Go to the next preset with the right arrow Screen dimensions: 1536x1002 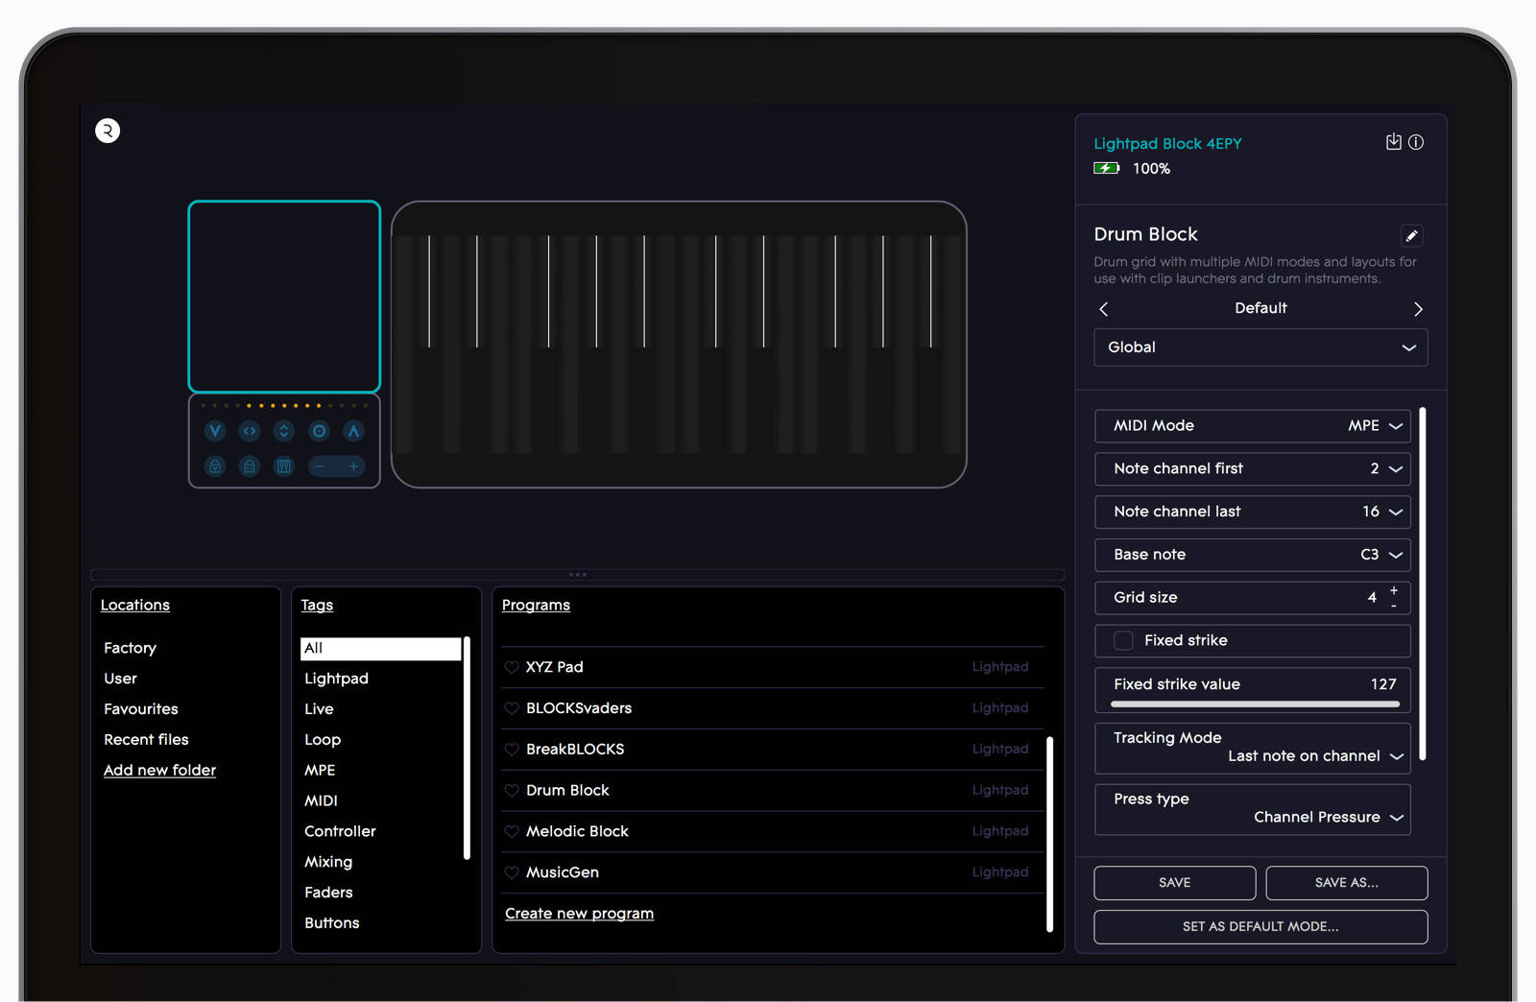1418,309
